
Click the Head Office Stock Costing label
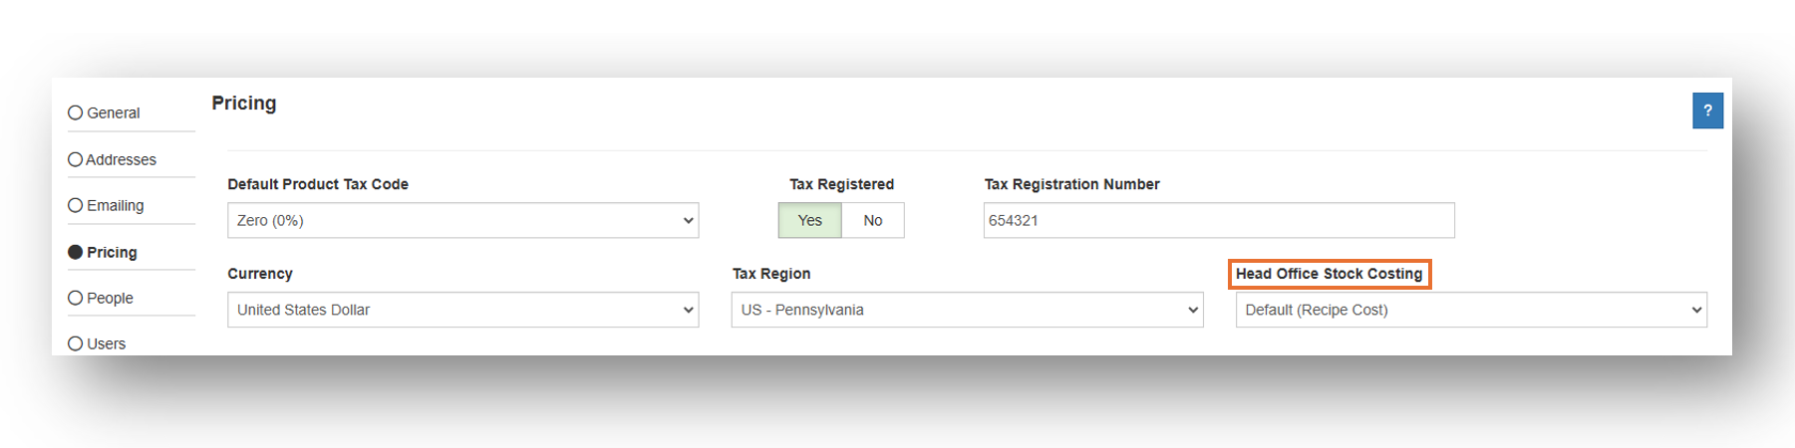[x=1329, y=274]
